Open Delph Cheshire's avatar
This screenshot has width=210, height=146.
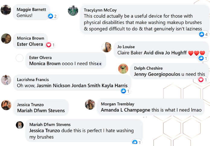(x=123, y=69)
